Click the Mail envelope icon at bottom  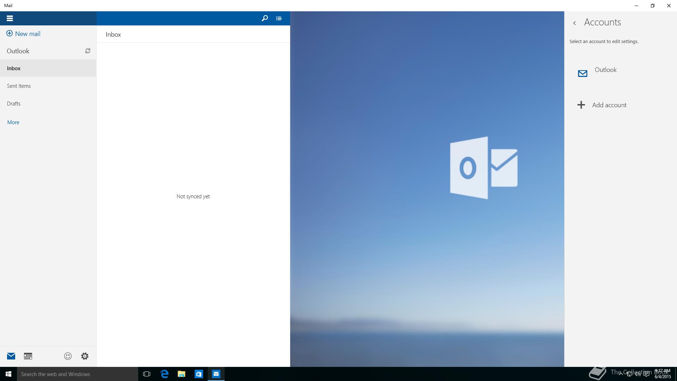pos(11,356)
